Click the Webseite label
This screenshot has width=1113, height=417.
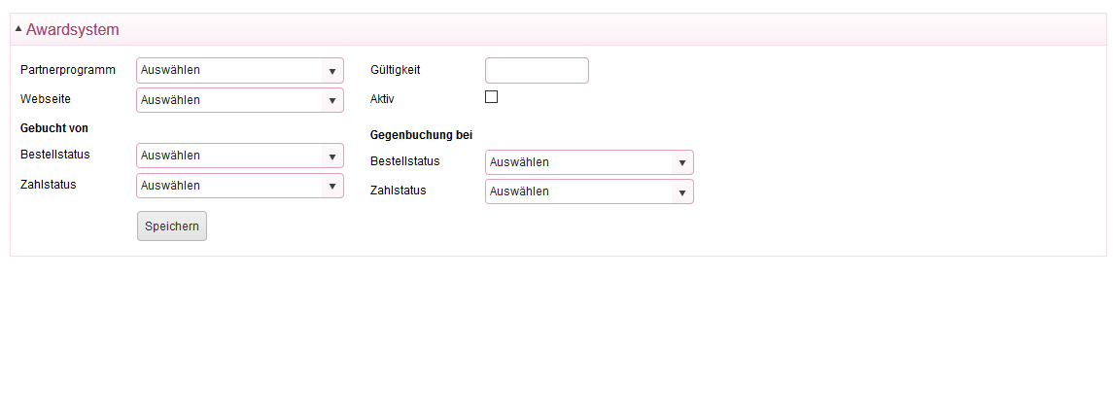point(46,99)
